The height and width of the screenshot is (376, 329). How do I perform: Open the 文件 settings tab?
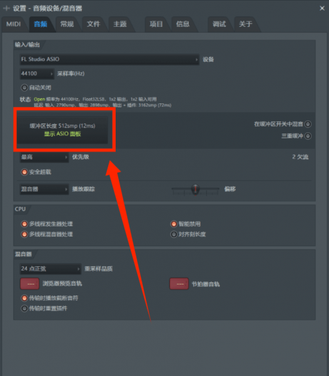[x=93, y=24]
